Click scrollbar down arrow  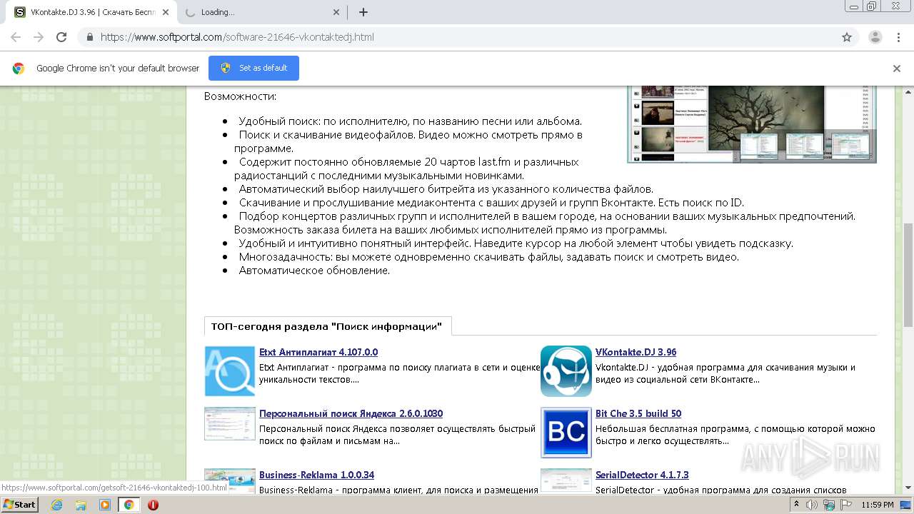[908, 488]
